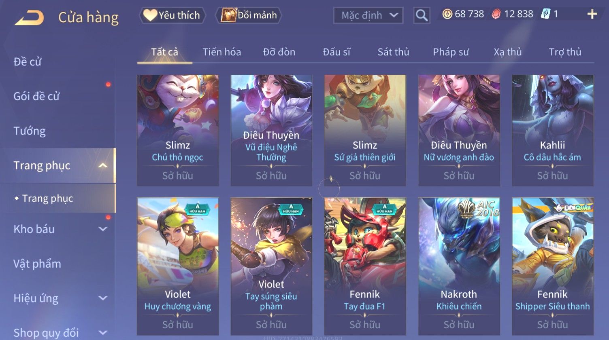609x340 pixels.
Task: Select the Tiến hóa tab
Action: click(221, 52)
